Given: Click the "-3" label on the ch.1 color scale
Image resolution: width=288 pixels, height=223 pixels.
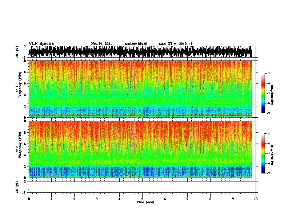Looking at the screenshot, I should pyautogui.click(x=268, y=73).
